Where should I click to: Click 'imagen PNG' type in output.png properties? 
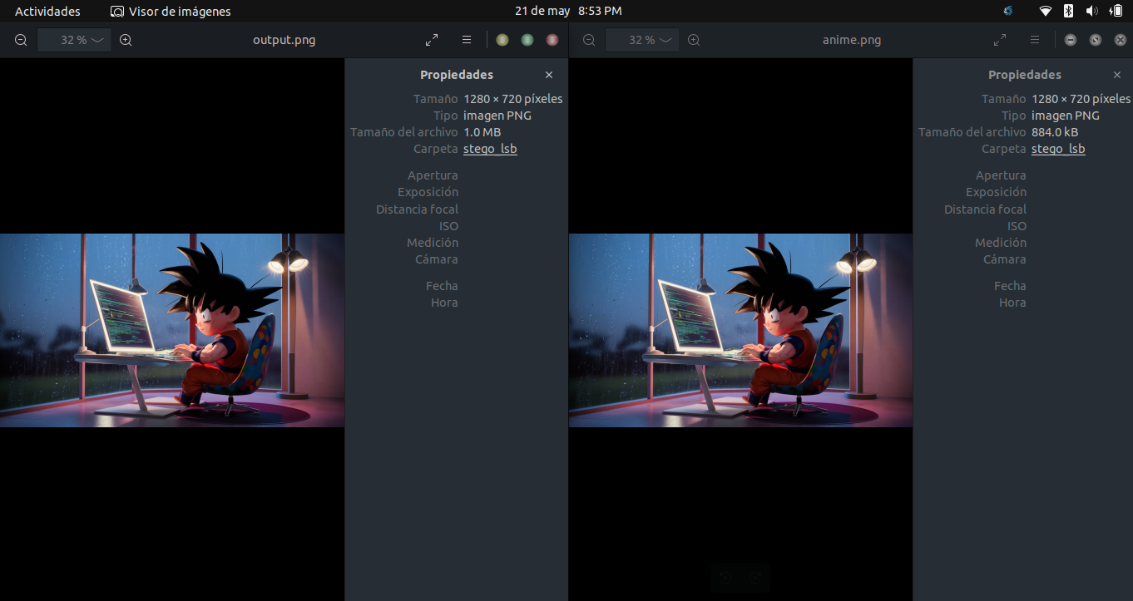tap(497, 116)
